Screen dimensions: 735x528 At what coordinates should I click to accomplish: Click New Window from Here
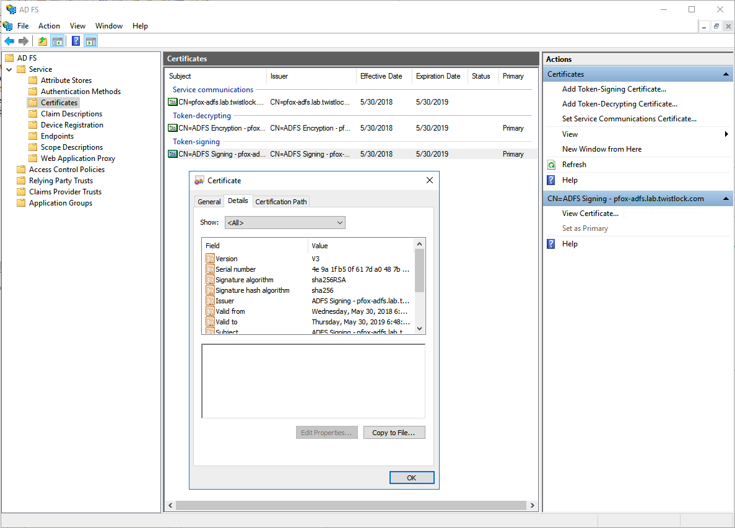tap(602, 149)
